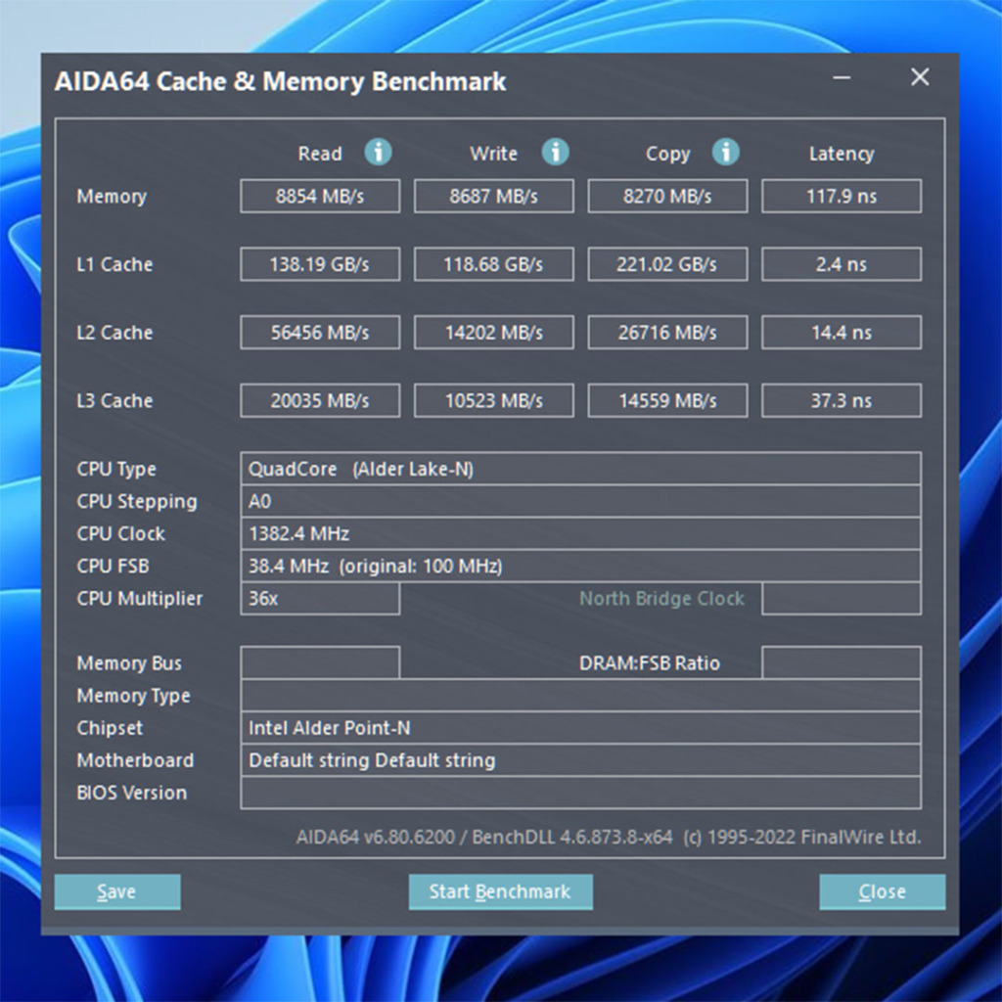
Task: Minimize the AIDA64 benchmark window
Action: tap(842, 78)
